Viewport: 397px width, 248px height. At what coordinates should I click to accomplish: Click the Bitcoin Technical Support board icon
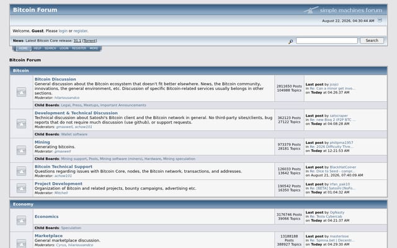pos(21,171)
